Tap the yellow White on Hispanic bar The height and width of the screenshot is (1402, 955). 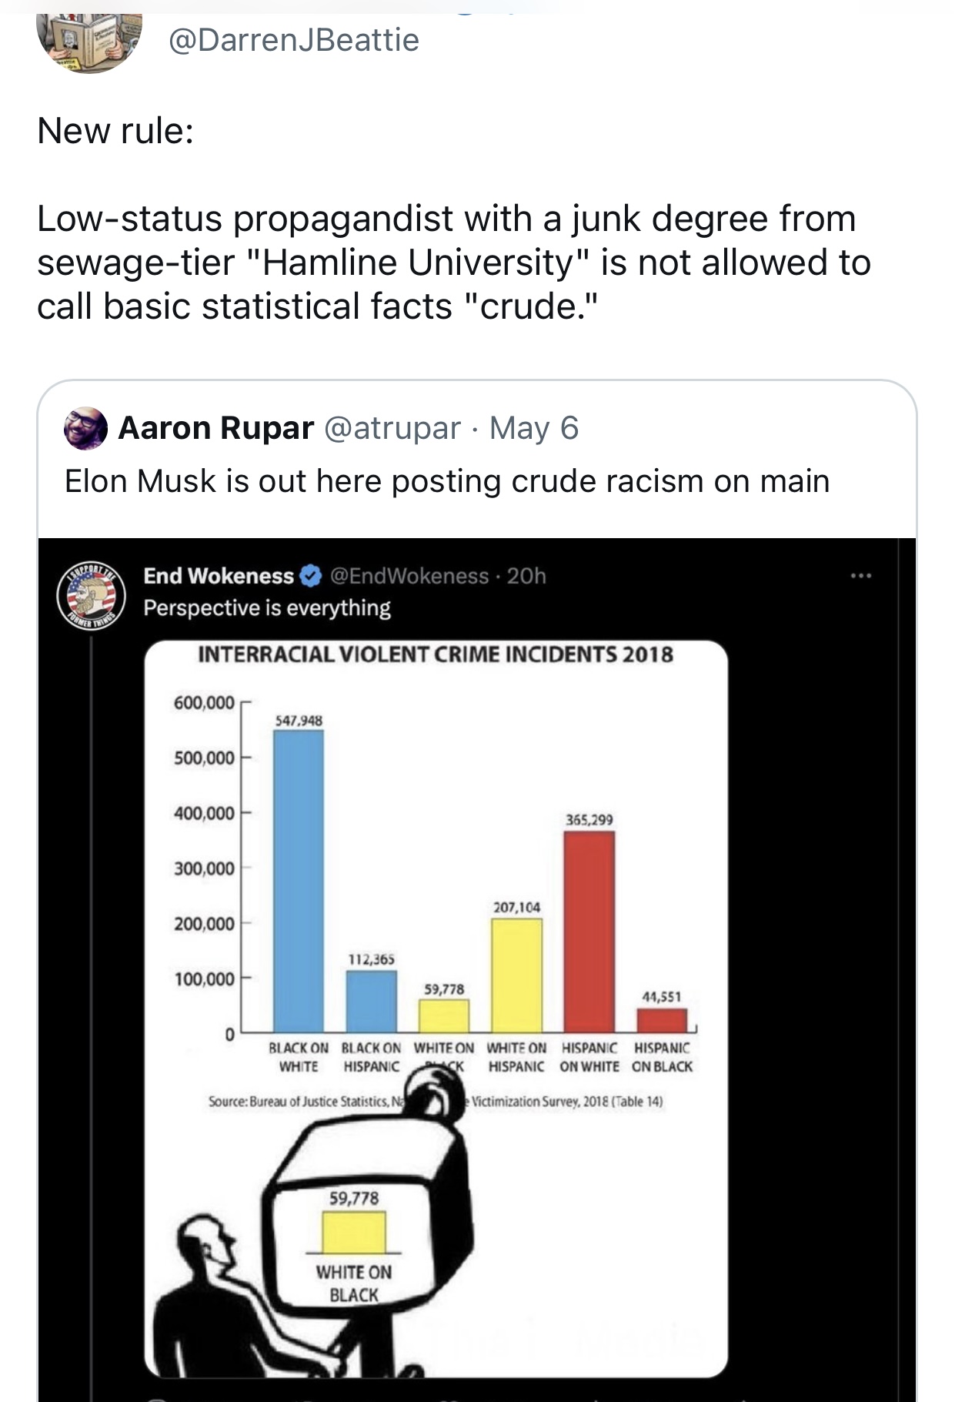click(x=516, y=975)
